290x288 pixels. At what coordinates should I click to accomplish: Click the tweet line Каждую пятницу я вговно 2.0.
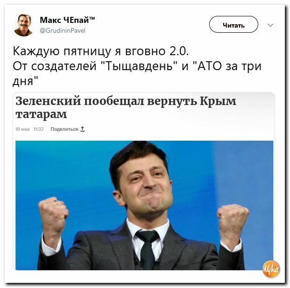[101, 51]
